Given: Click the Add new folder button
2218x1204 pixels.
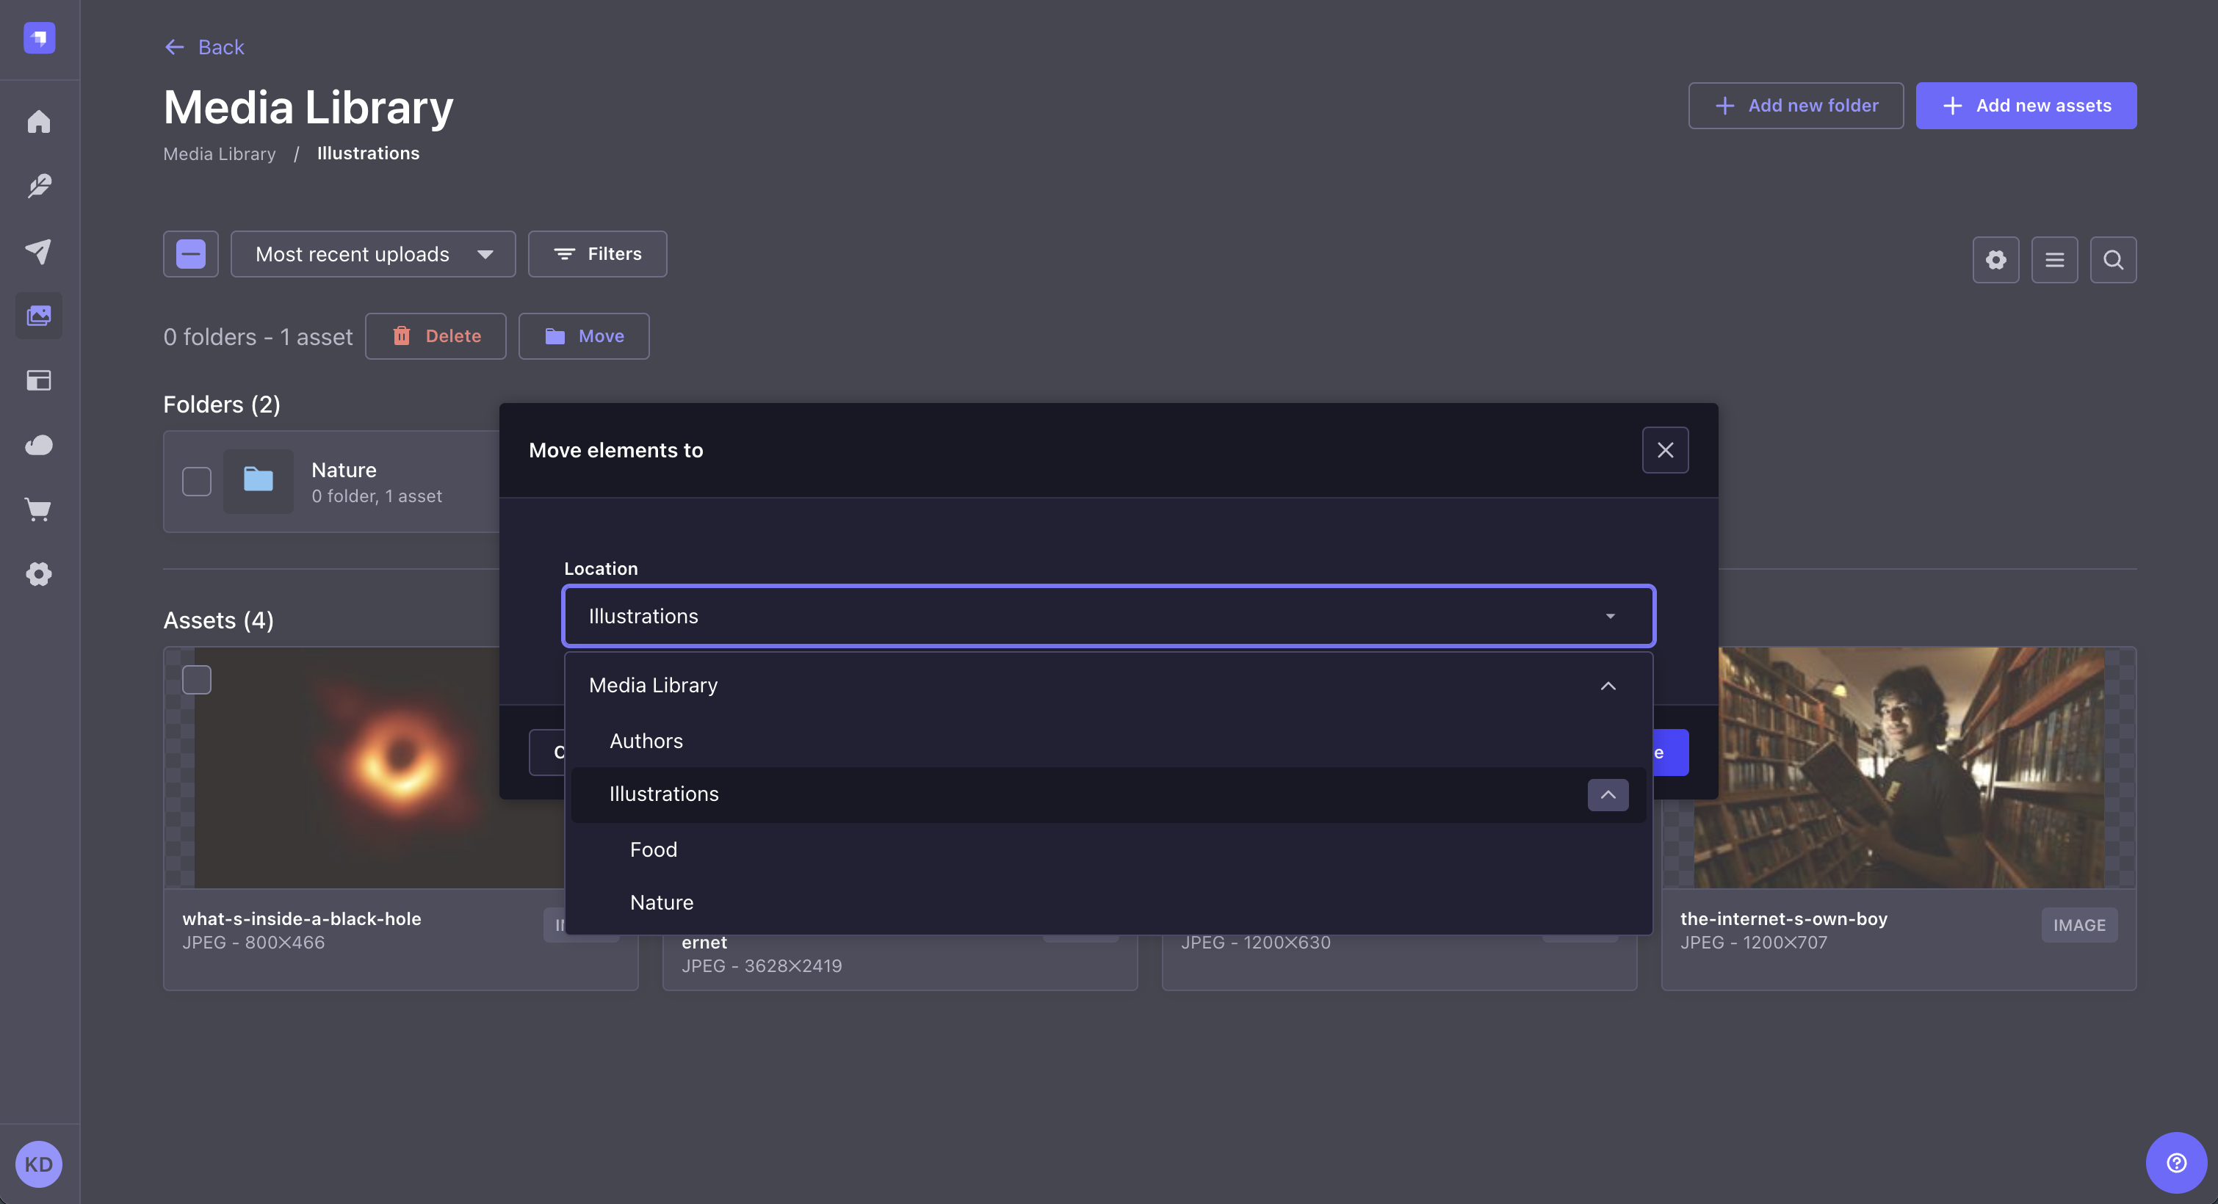Looking at the screenshot, I should tap(1795, 105).
